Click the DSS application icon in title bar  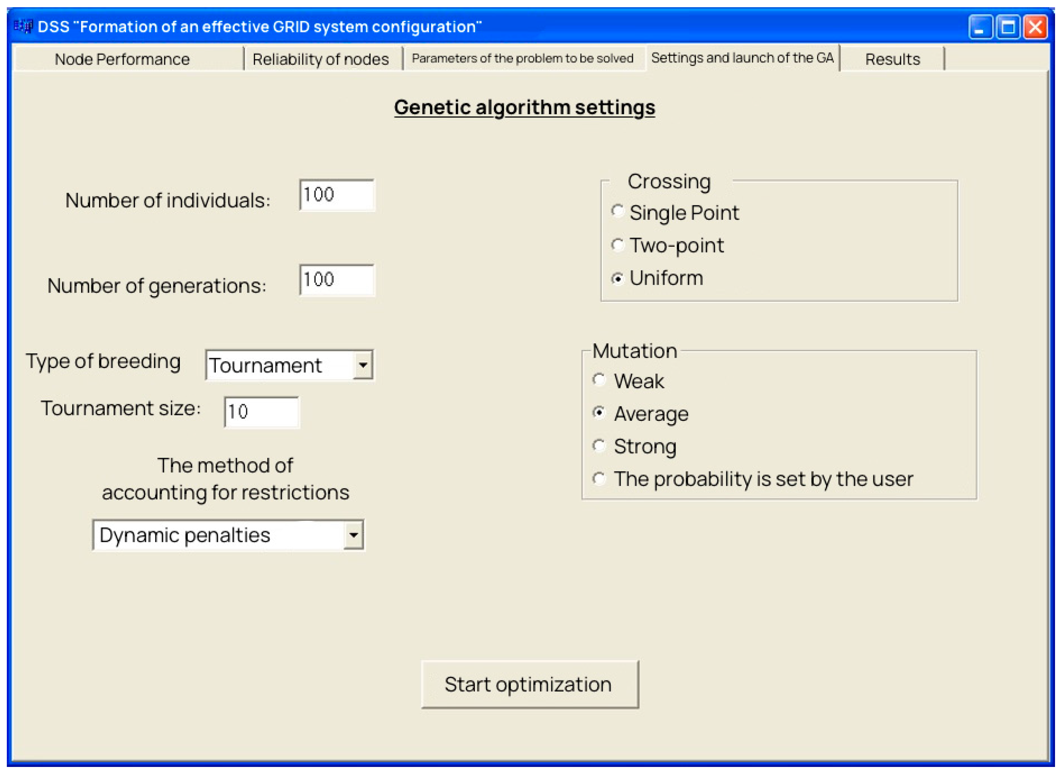click(23, 26)
